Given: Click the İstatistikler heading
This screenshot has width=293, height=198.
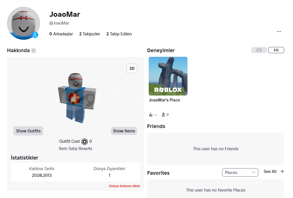Looking at the screenshot, I should tap(25, 158).
